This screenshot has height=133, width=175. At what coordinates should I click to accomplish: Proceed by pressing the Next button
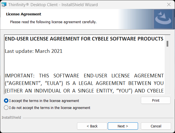point(123,126)
